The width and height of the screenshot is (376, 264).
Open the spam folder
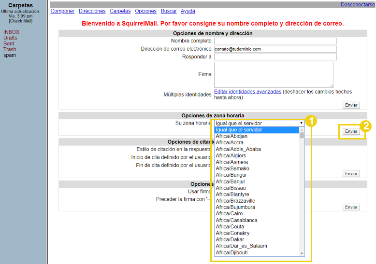[10, 55]
